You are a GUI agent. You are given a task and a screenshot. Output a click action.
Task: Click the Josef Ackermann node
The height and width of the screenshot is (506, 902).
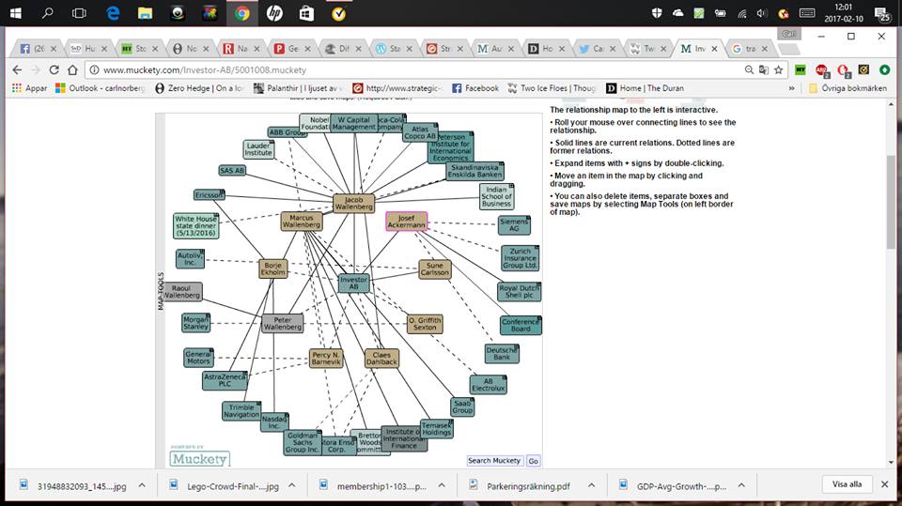pos(406,222)
